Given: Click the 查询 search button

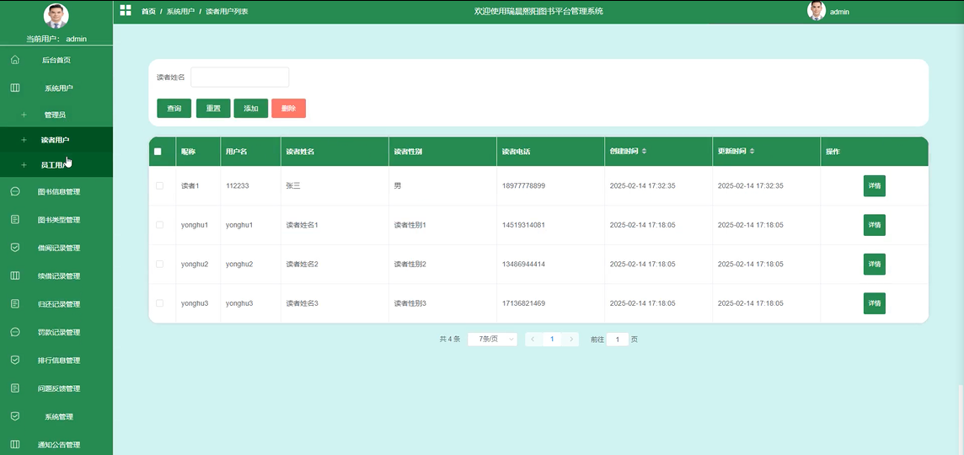Looking at the screenshot, I should point(174,108).
